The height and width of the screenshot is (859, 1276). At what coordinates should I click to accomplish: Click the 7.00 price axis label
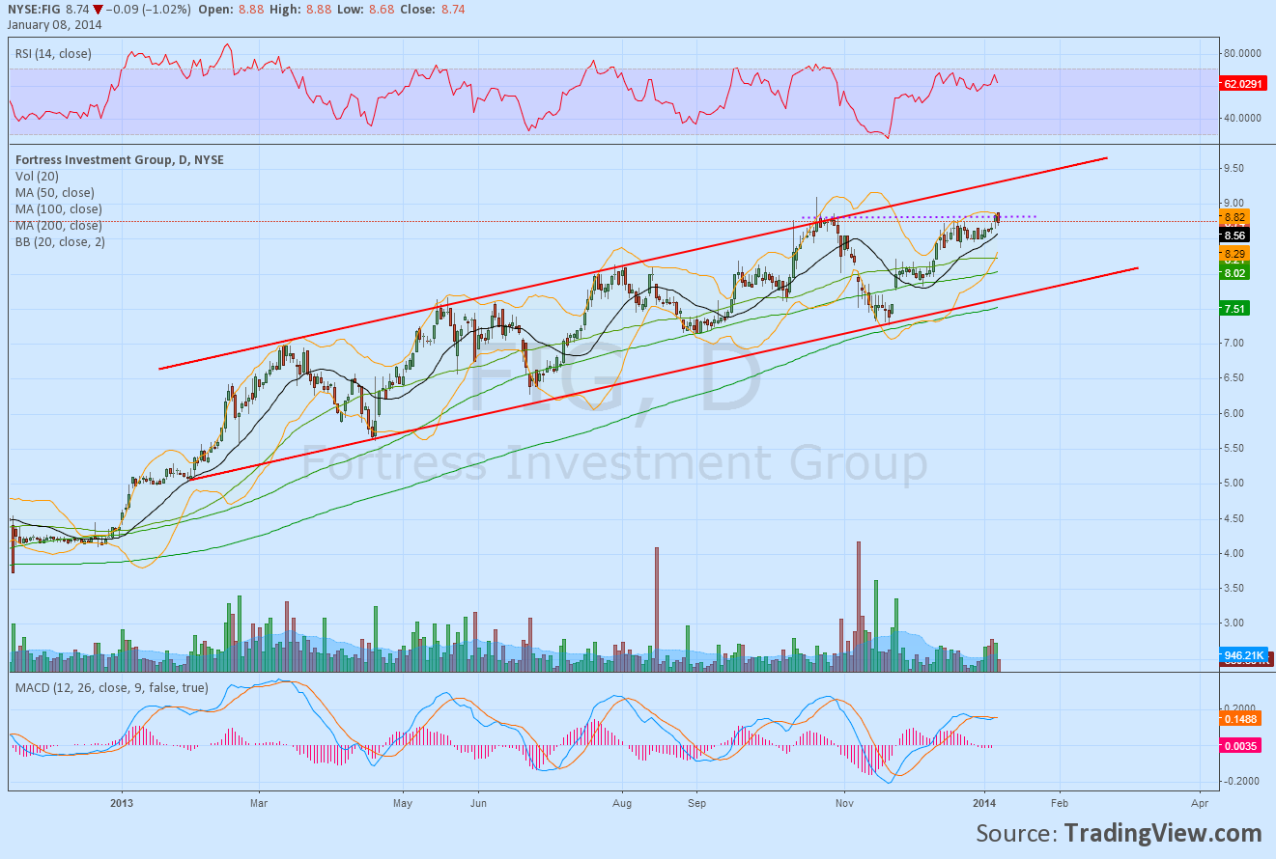[x=1234, y=343]
